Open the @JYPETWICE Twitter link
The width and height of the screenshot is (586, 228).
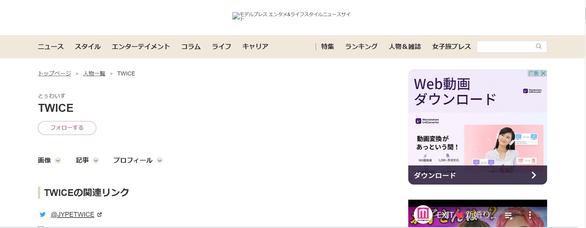(x=73, y=214)
